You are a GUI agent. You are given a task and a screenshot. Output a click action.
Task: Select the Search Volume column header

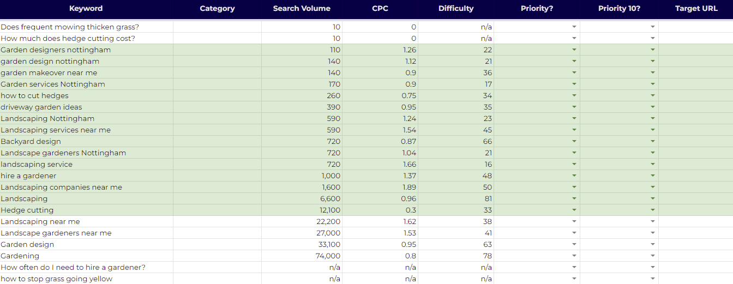tap(302, 8)
